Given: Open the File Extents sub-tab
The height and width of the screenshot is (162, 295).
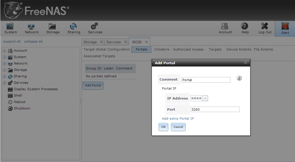Looking at the screenshot, I should (x=263, y=49).
